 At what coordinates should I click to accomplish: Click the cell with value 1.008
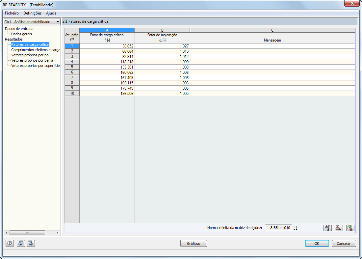coord(162,67)
